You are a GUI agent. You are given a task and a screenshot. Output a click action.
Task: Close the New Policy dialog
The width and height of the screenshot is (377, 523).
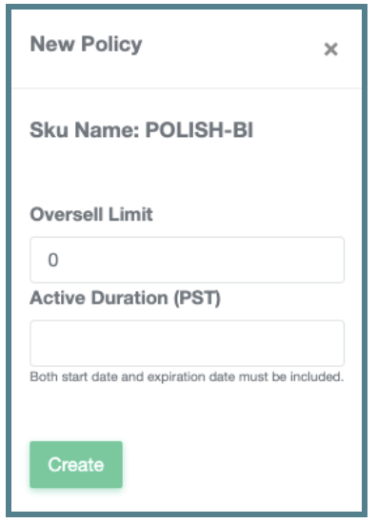tap(330, 49)
